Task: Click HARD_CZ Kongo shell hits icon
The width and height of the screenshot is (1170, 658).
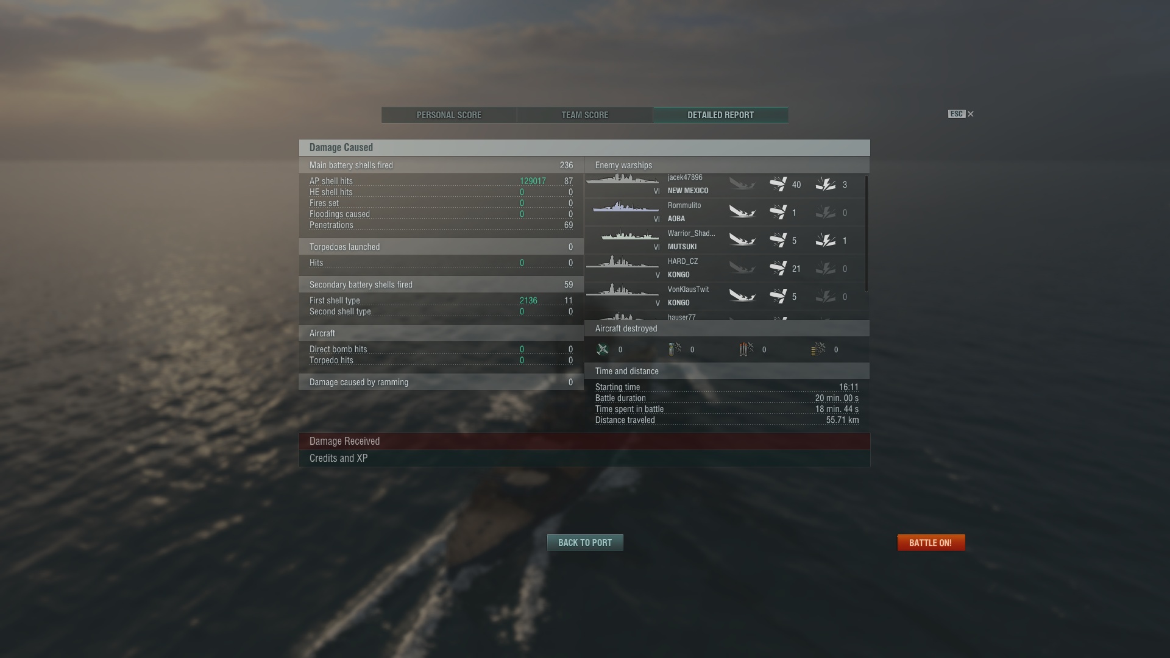Action: [778, 269]
